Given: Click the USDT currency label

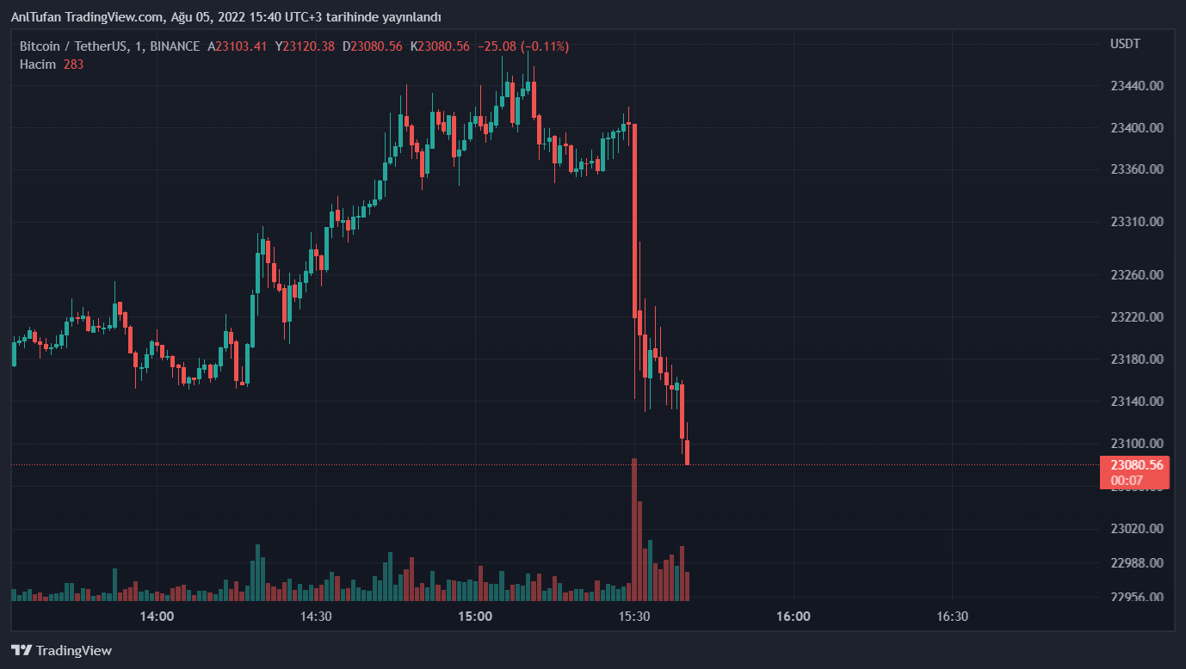Looking at the screenshot, I should [1125, 44].
